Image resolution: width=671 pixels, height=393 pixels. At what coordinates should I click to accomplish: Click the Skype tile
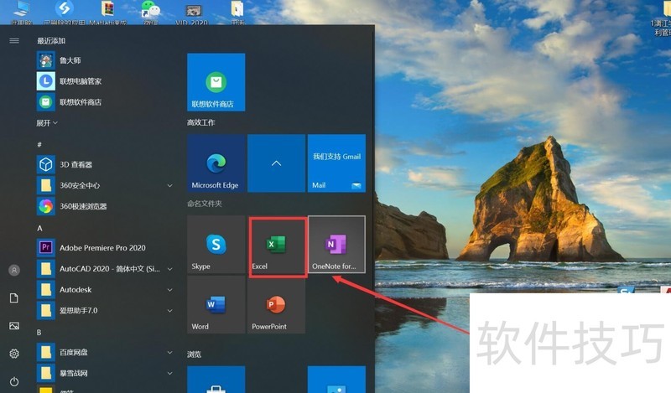(216, 246)
